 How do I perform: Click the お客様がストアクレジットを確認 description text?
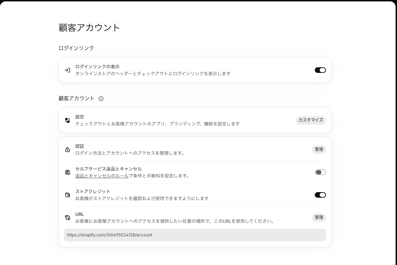(x=142, y=198)
